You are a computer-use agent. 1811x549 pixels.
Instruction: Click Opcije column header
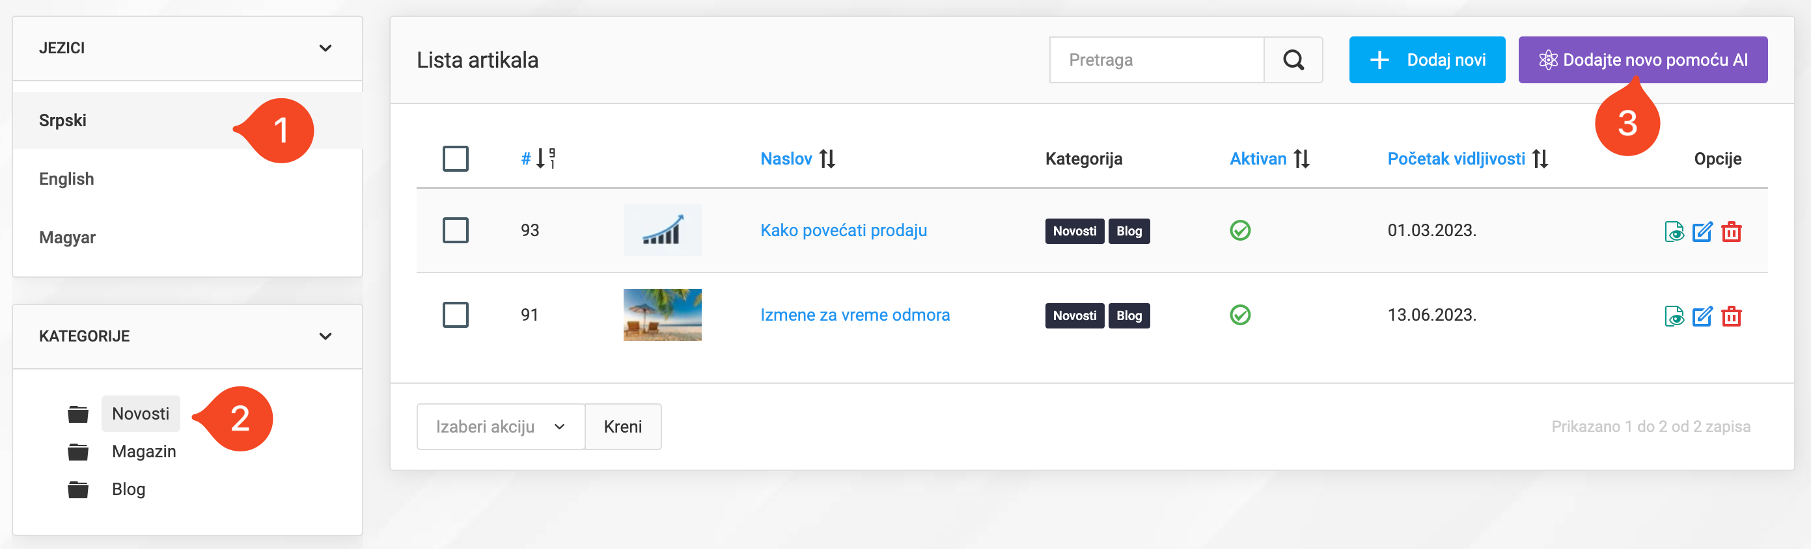tap(1717, 159)
